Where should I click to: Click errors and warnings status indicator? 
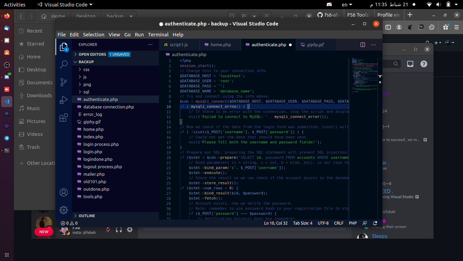point(69,223)
